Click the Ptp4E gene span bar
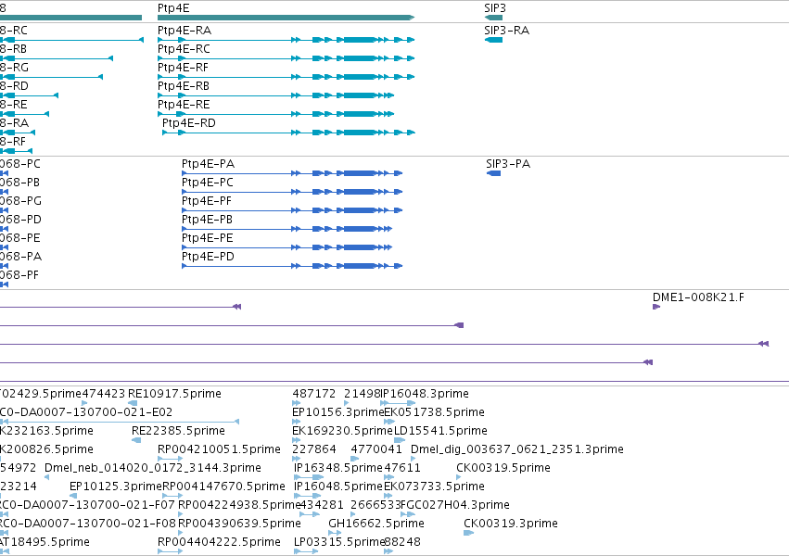 [x=286, y=18]
